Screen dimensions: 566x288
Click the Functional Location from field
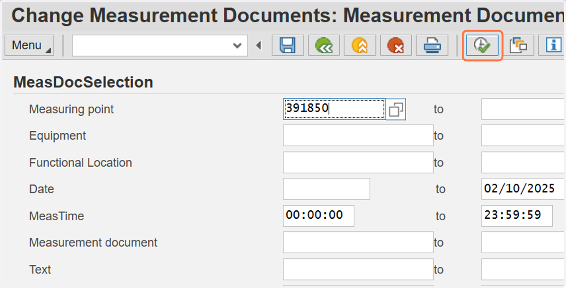tap(358, 162)
